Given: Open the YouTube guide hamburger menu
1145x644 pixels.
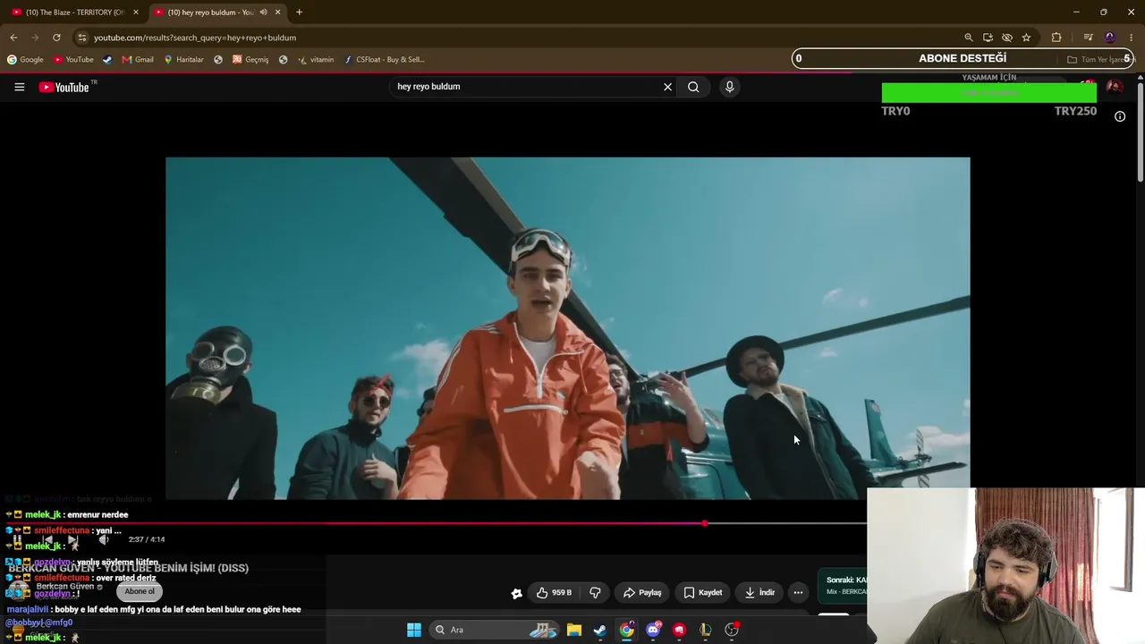Looking at the screenshot, I should 19,87.
